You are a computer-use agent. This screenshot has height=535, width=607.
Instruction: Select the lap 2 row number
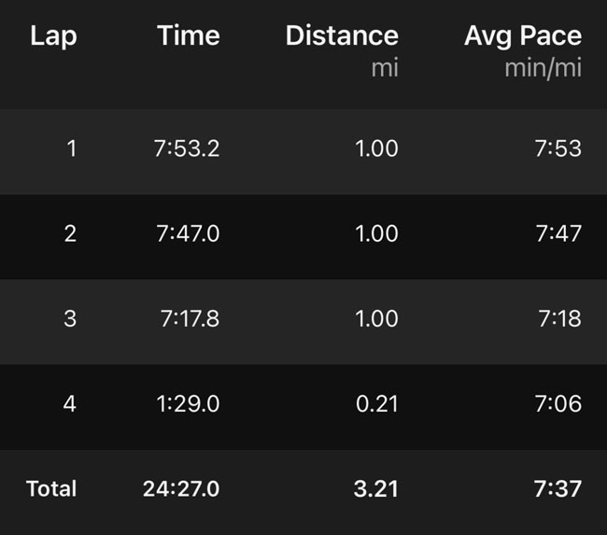(70, 232)
